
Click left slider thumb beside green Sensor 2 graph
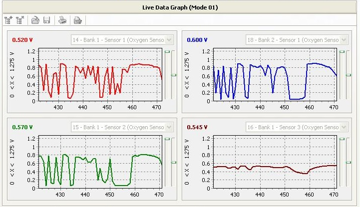(167, 139)
